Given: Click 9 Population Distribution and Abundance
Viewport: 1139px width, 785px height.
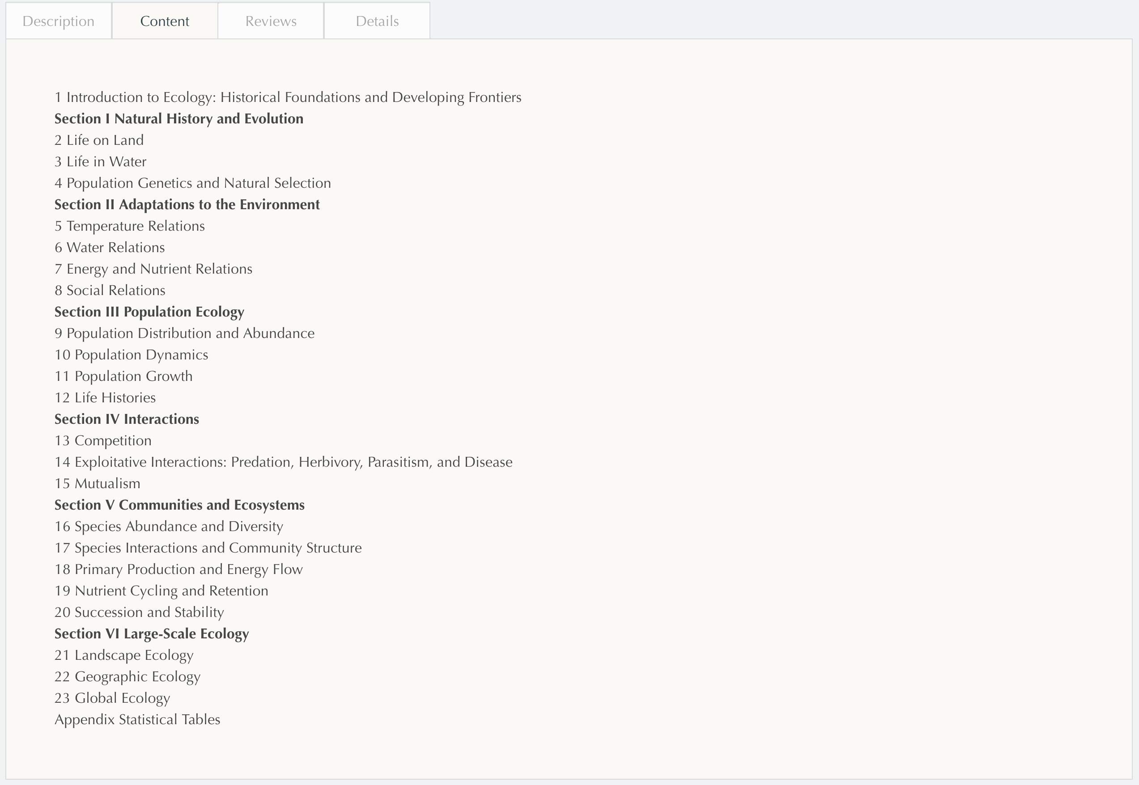Looking at the screenshot, I should click(x=184, y=333).
